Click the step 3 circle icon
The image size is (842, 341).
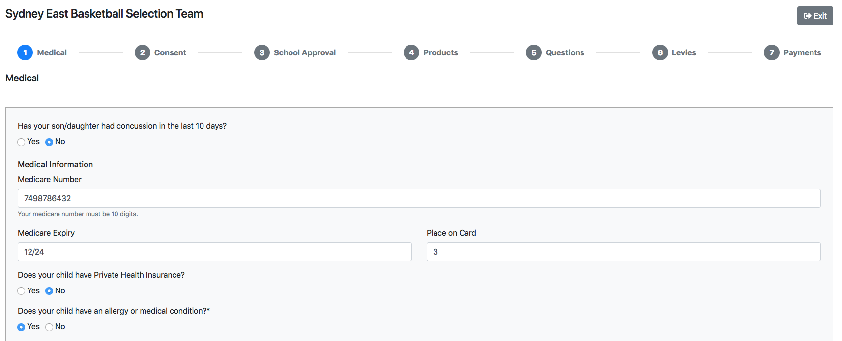262,52
